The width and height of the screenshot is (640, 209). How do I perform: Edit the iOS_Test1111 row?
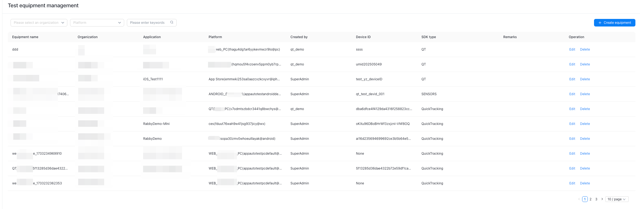[572, 79]
